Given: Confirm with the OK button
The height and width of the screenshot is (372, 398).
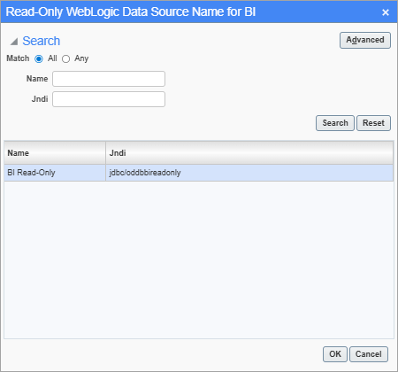Looking at the screenshot, I should pos(335,354).
